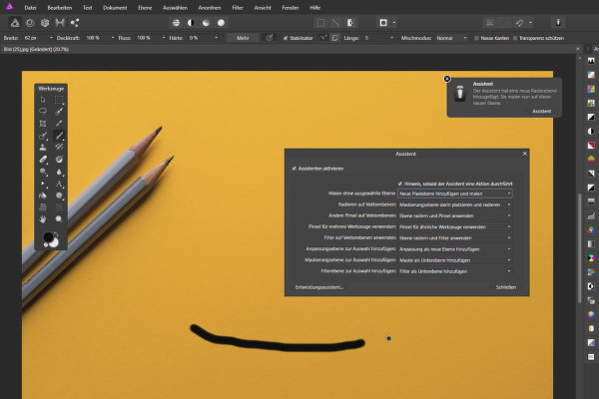Open Entwicklungsassistent from dialog
599x399 pixels.
click(x=319, y=287)
